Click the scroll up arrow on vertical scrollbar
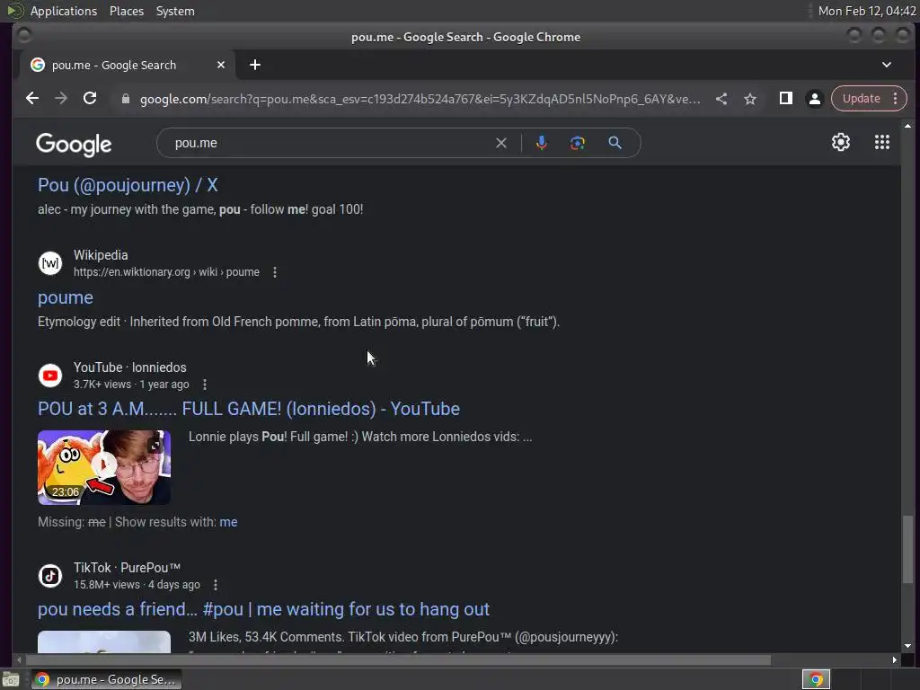 [x=907, y=126]
